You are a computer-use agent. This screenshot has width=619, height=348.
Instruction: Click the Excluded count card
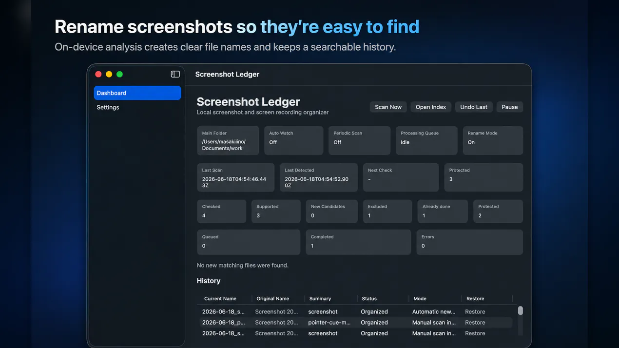(387, 212)
